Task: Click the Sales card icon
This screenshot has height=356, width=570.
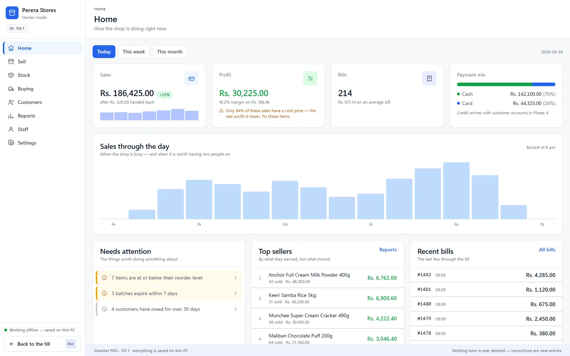Action: pos(191,78)
